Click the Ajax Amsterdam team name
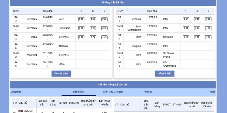The height and width of the screenshot is (113, 227). click(x=134, y=28)
